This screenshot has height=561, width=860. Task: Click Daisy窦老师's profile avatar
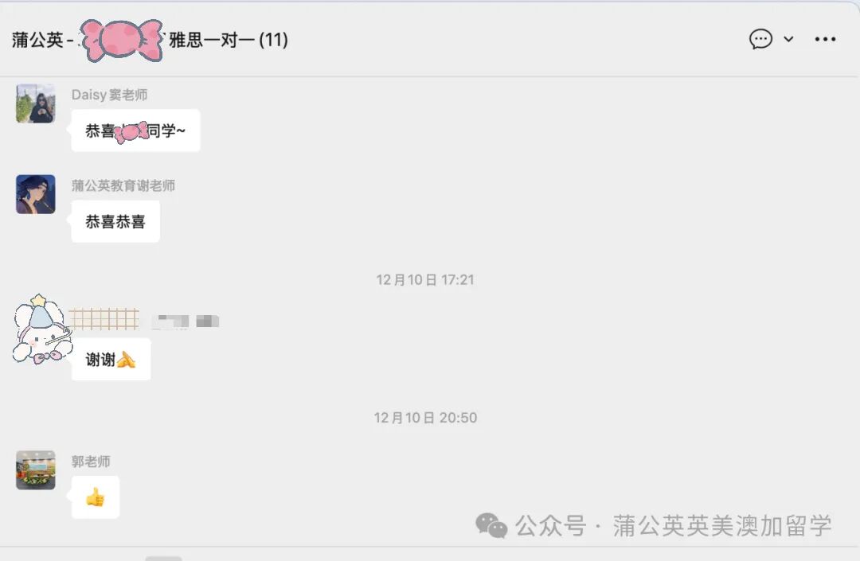(x=36, y=103)
